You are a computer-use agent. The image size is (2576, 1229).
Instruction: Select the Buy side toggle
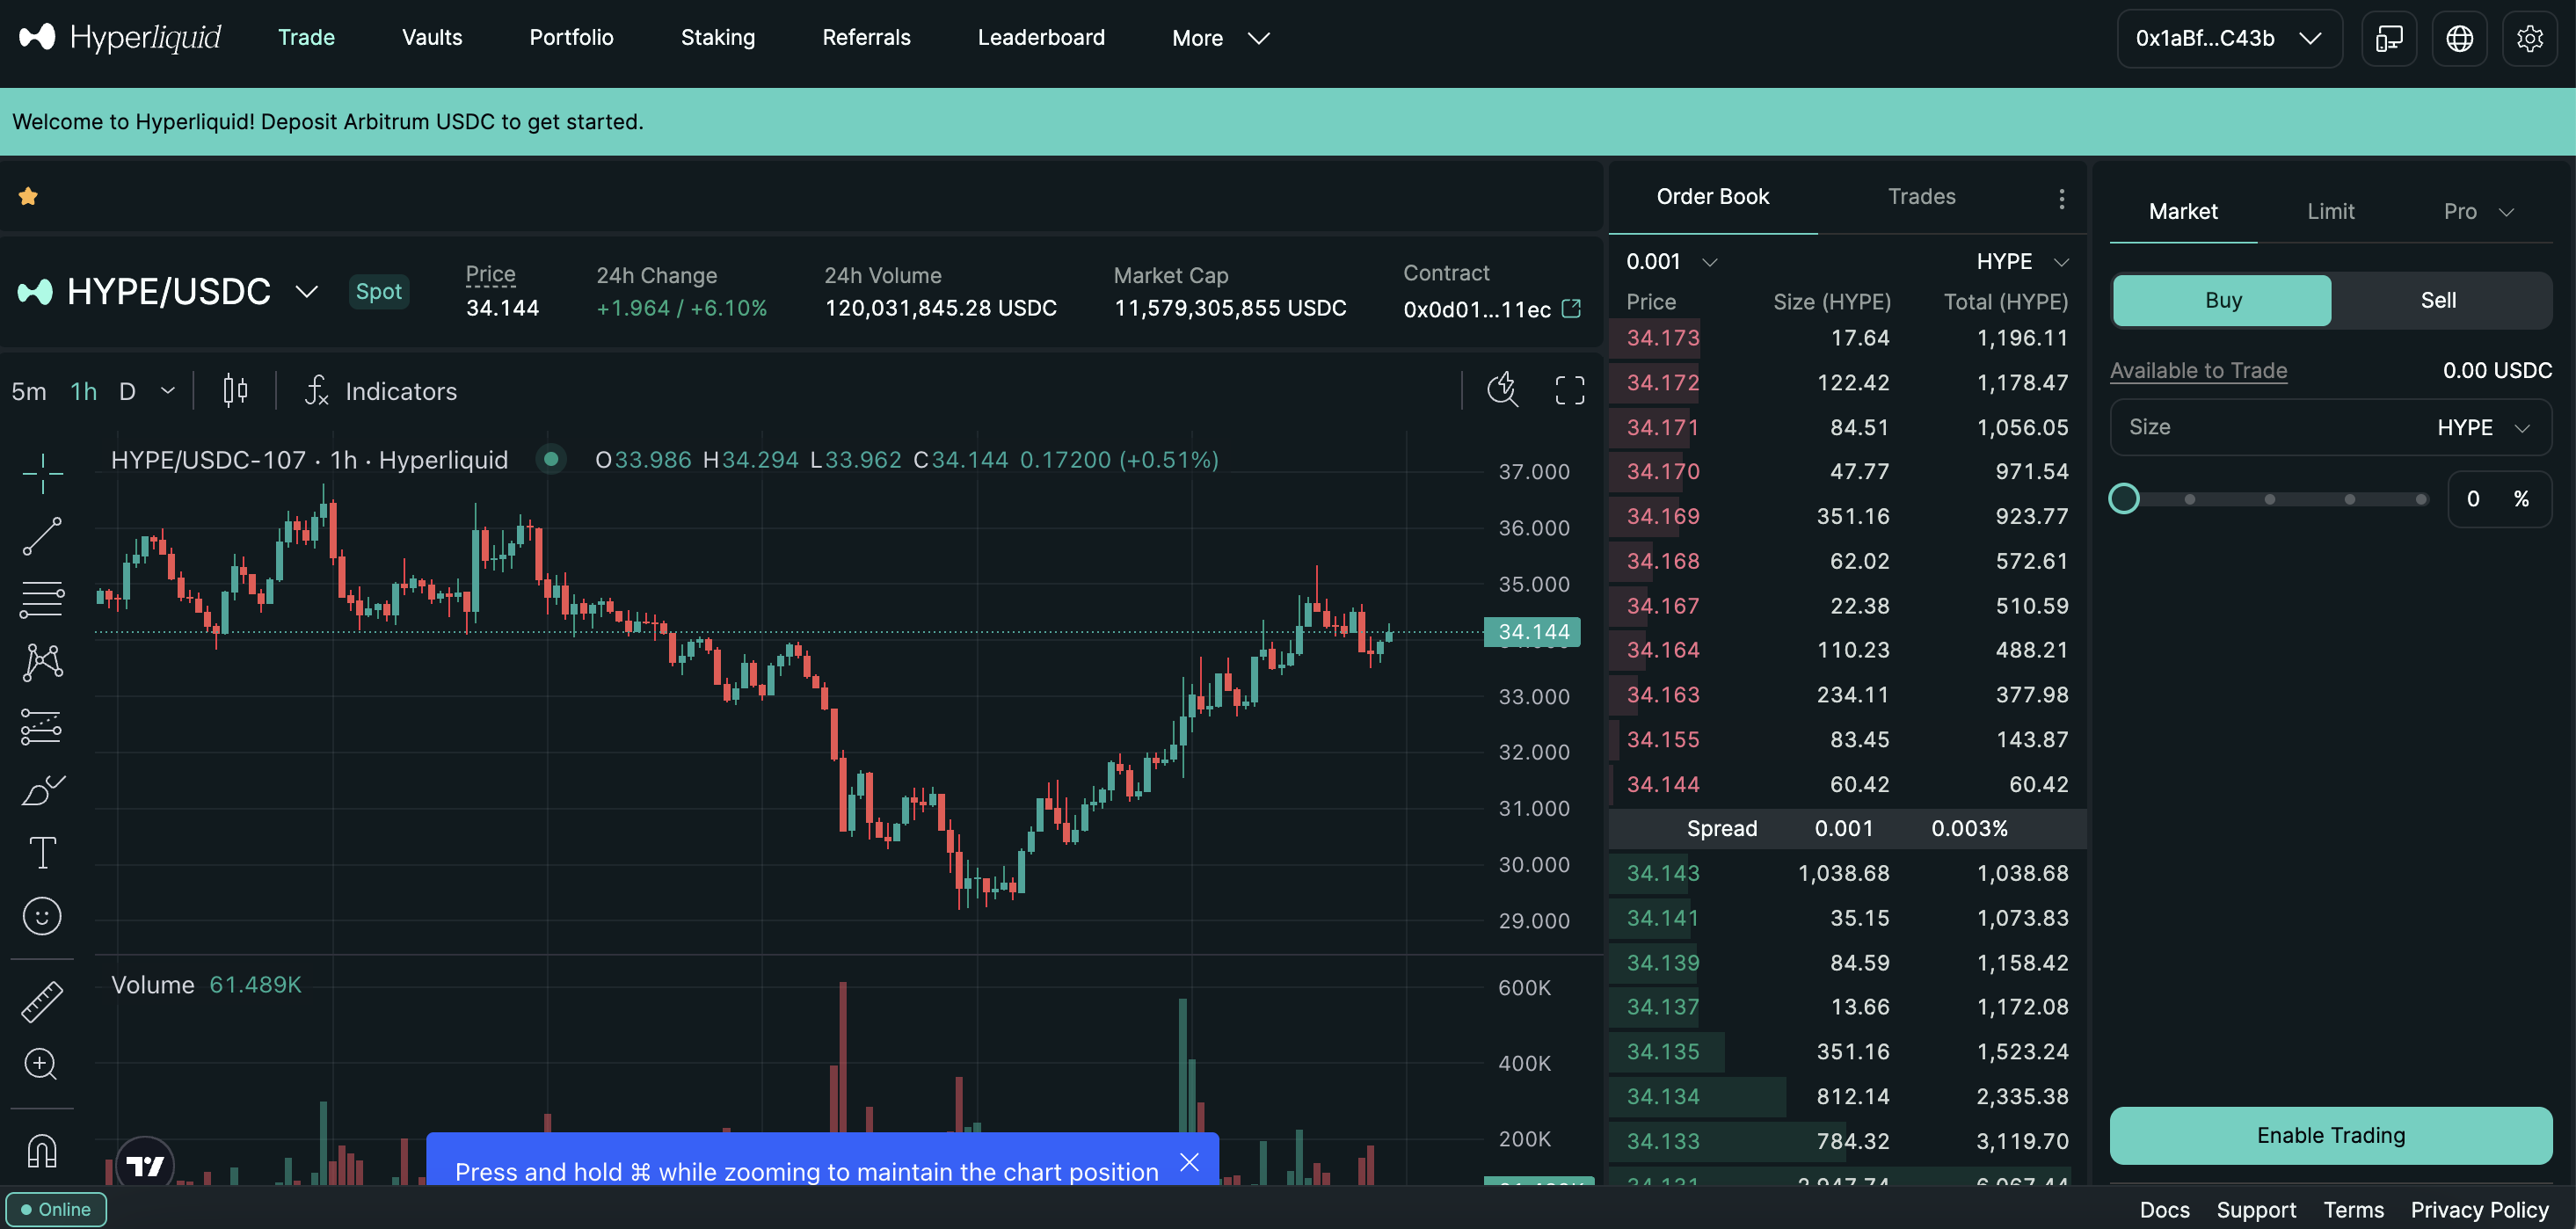[2222, 300]
